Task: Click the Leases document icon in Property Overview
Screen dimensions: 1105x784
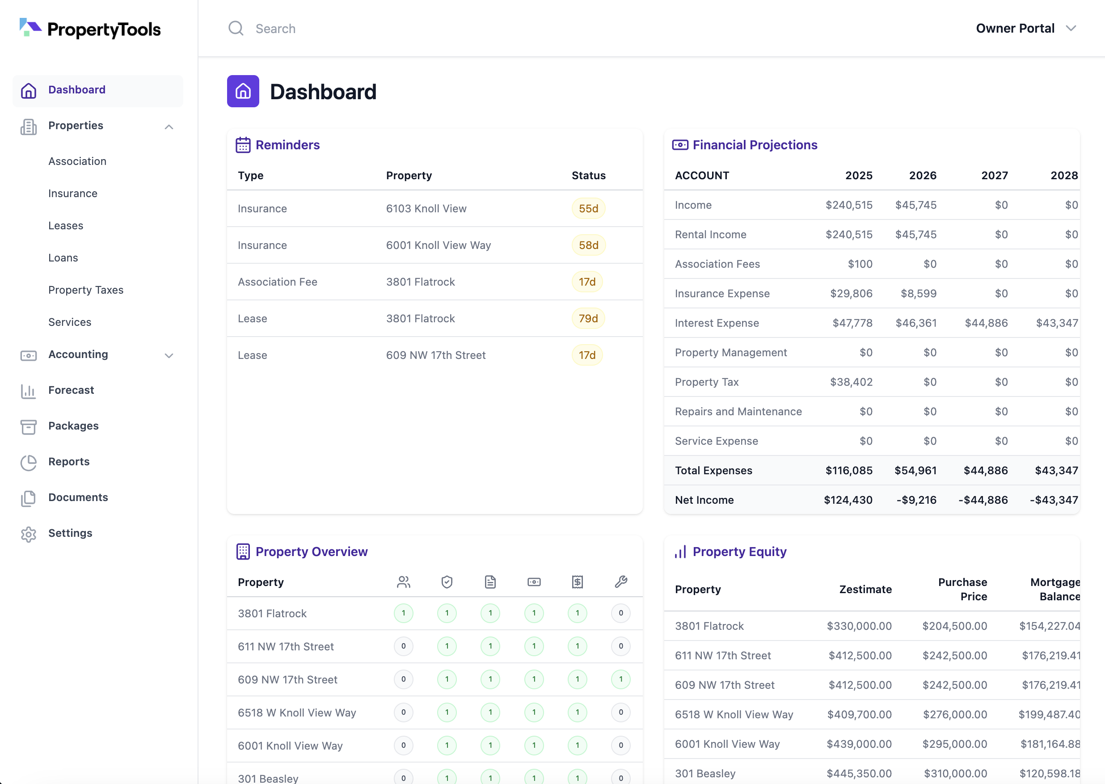Action: tap(490, 582)
